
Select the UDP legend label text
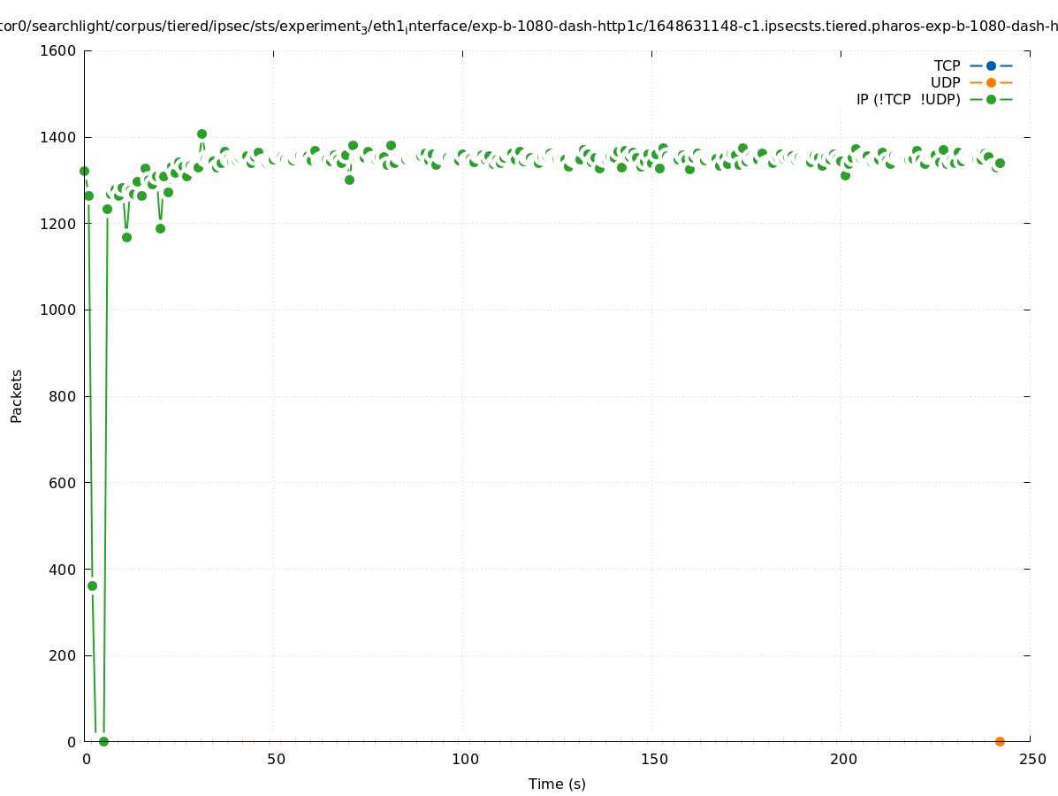945,82
